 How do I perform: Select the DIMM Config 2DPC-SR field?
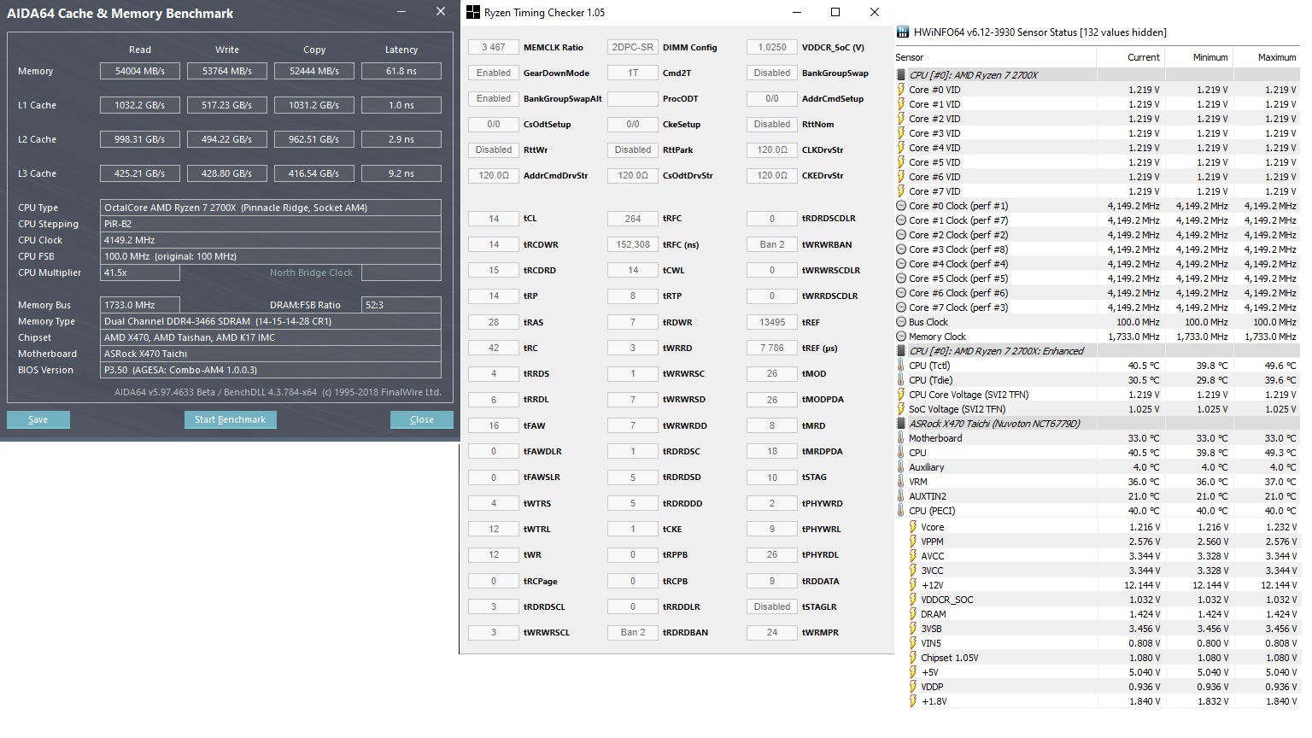[633, 48]
